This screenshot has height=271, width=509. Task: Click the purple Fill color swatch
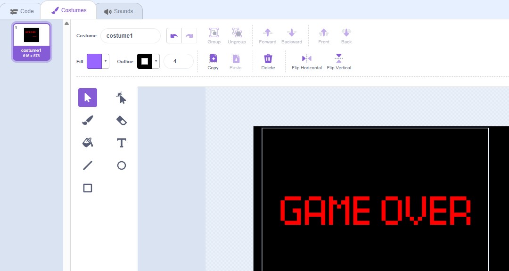click(94, 61)
